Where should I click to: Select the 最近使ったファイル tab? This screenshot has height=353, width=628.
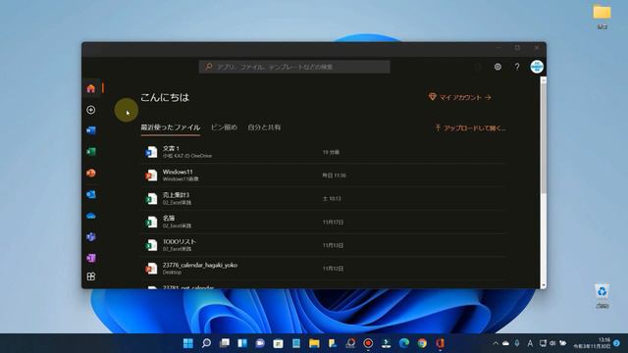pos(170,127)
